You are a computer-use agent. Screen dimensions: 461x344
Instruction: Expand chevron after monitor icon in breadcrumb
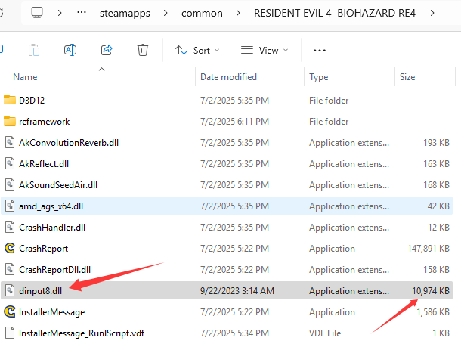pos(60,13)
